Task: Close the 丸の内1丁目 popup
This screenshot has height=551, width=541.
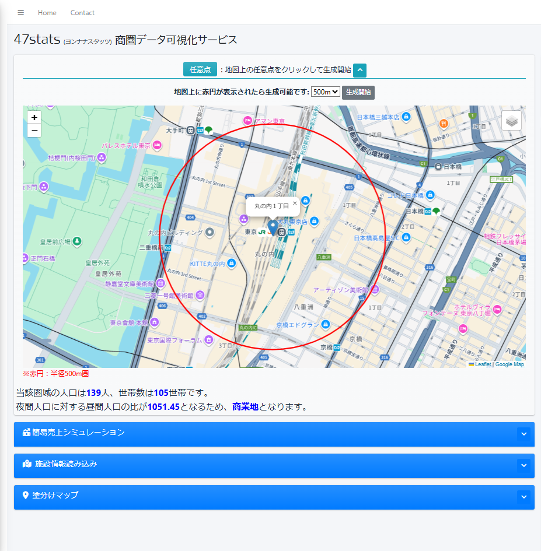Action: pyautogui.click(x=295, y=203)
